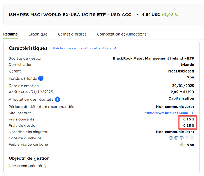Click the arrow beside blackrock.com link
This screenshot has width=204, height=176.
(x=192, y=113)
